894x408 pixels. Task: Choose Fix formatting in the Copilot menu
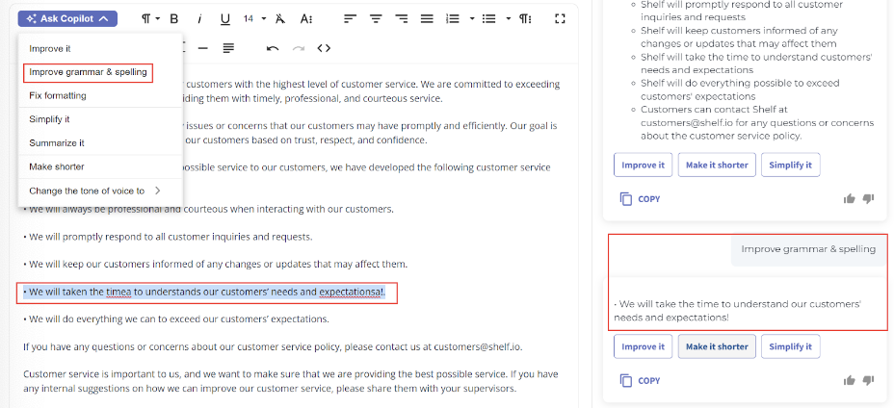[x=100, y=95]
